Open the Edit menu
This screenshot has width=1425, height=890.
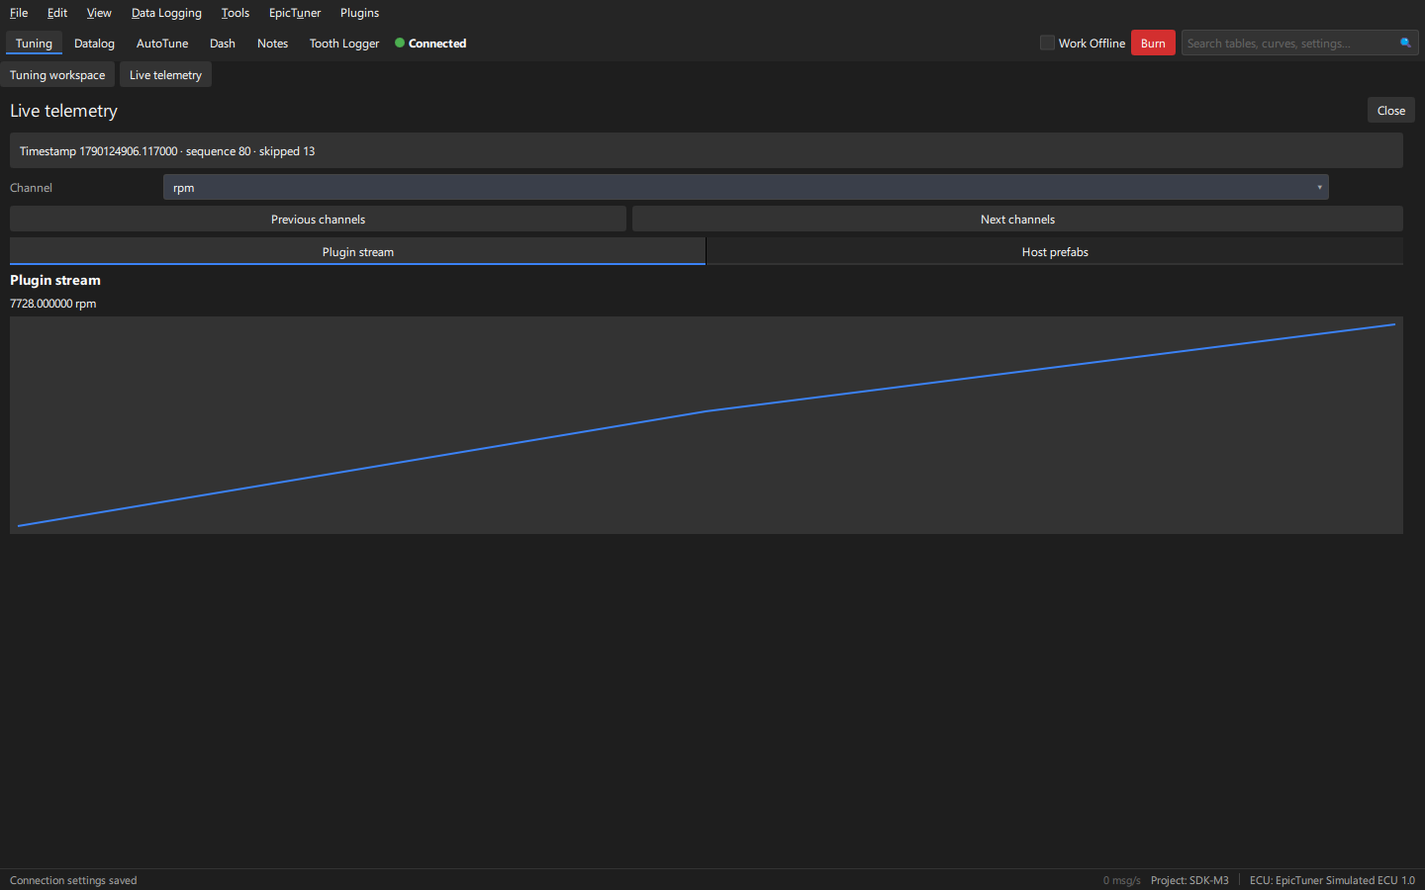(x=57, y=13)
